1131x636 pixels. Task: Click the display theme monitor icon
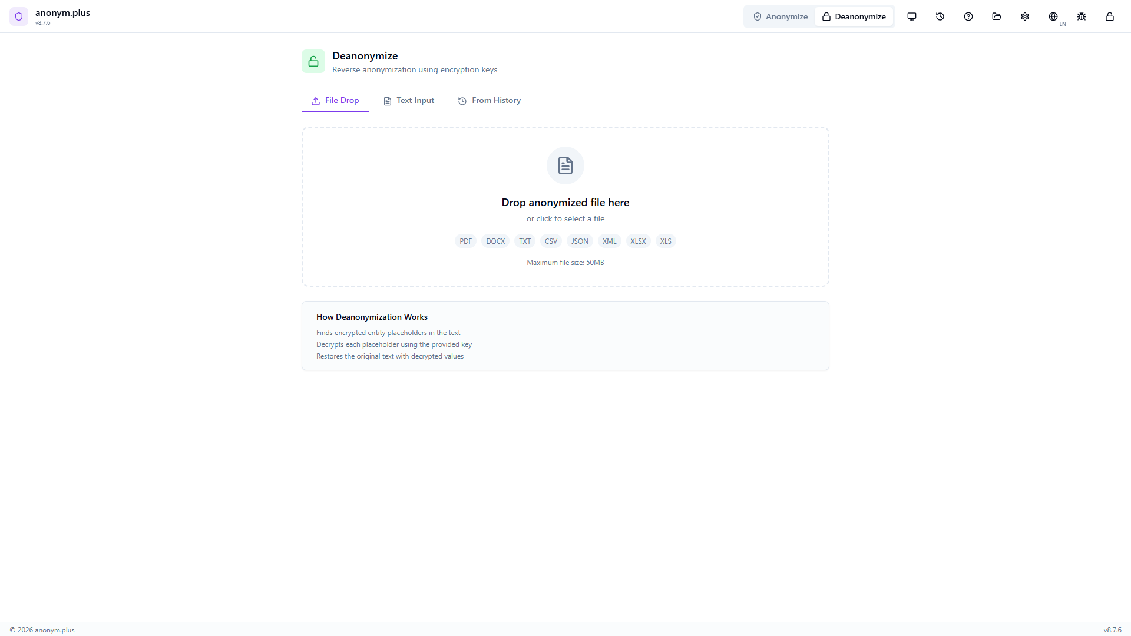912,16
